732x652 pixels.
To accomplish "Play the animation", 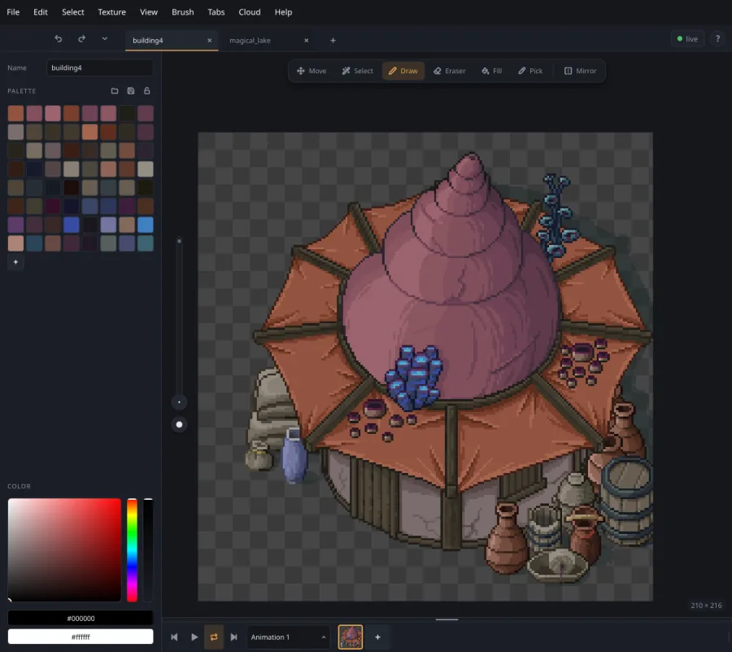I will (194, 637).
